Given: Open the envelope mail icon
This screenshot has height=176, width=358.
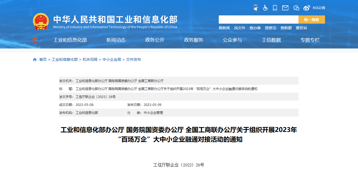Looking at the screenshot, I should pos(285,8).
